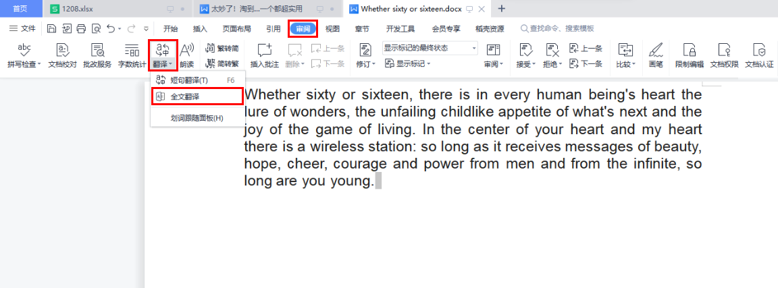The height and width of the screenshot is (288, 778).
Task: Expand the spell check (拼写检查) dropdown arrow
Action: pyautogui.click(x=38, y=65)
